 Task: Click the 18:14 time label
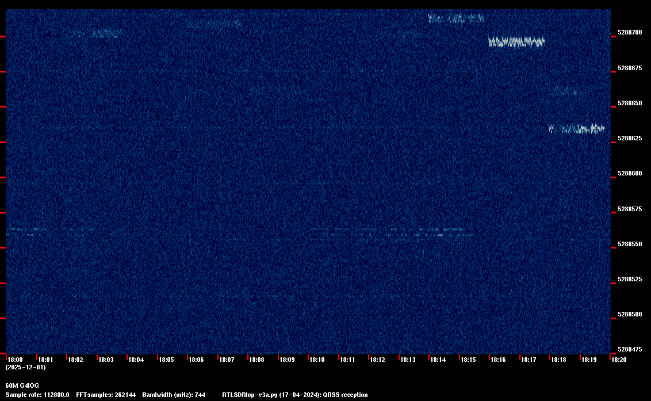point(438,360)
